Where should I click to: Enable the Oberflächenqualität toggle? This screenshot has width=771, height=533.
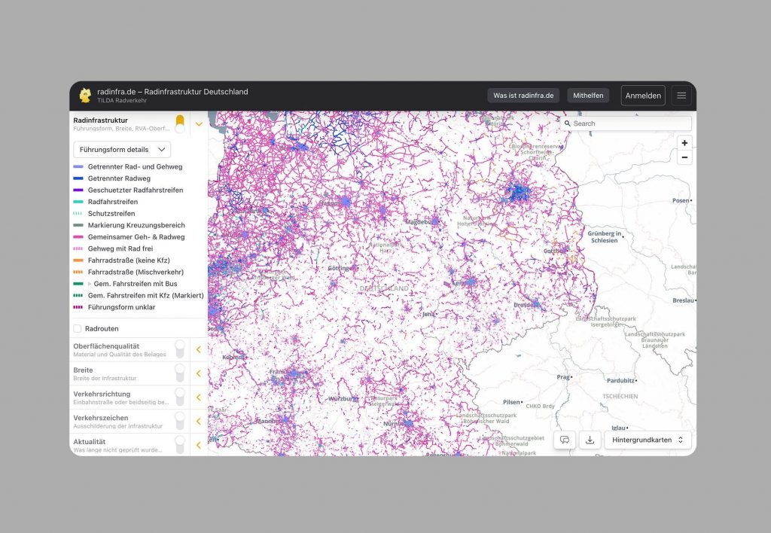180,349
